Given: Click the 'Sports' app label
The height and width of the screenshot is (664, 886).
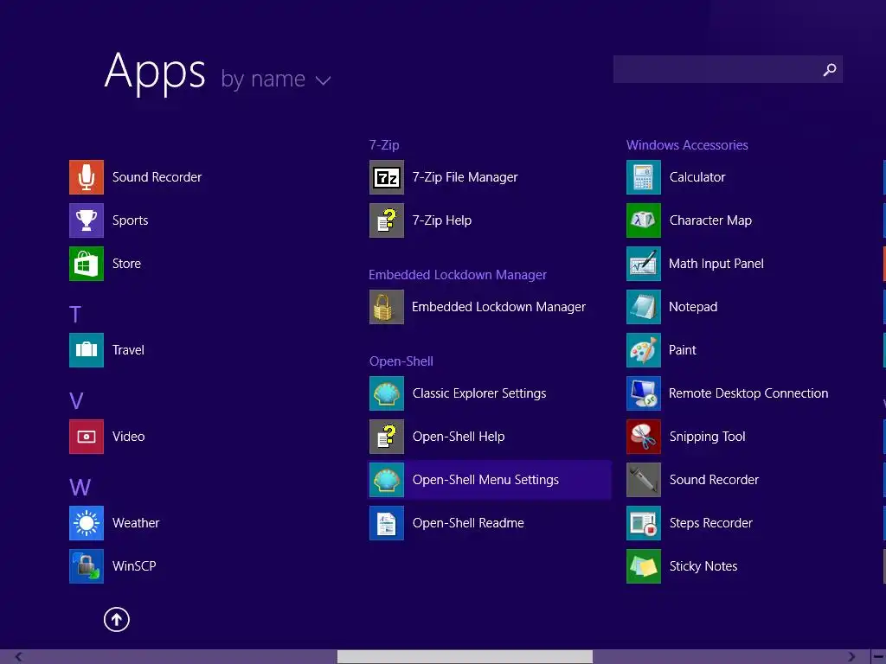Looking at the screenshot, I should pos(130,220).
